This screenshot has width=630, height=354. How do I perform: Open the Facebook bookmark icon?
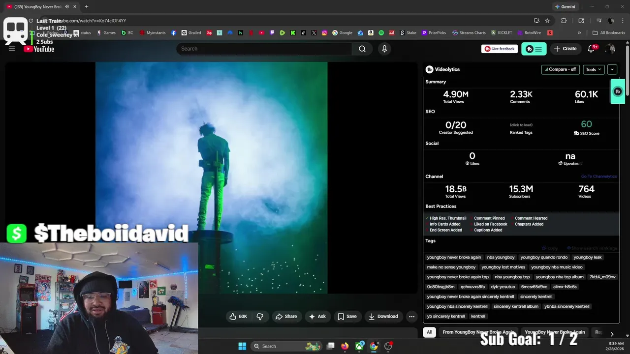point(174,33)
